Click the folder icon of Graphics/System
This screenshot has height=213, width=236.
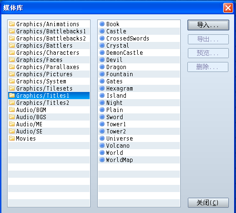12,81
